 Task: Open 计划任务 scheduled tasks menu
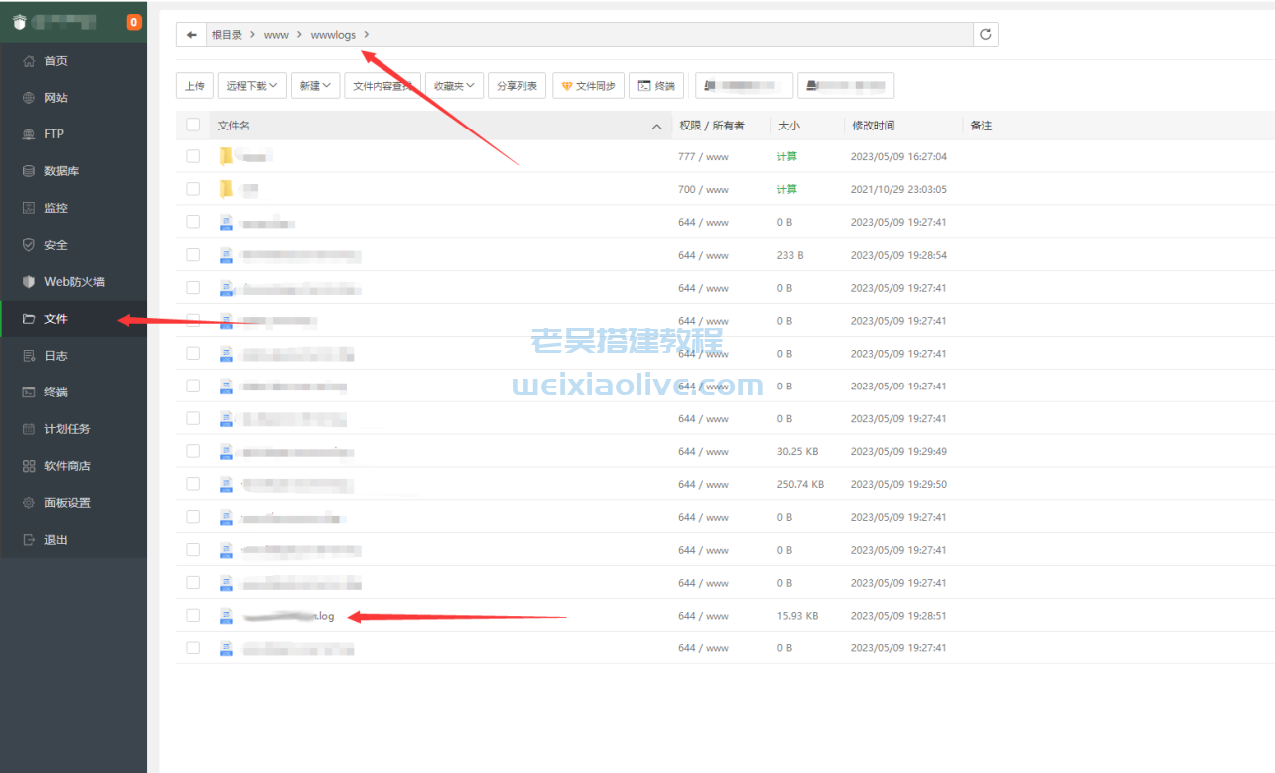coord(67,429)
